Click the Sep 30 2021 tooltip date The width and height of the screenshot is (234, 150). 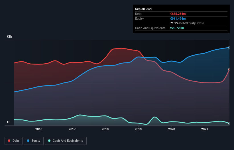144,9
